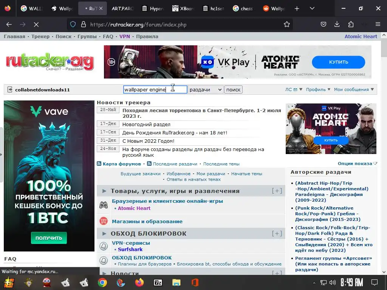Click ПОЛУЧИТЬ on the vave ad
Viewport: 387px width, 290px height.
tap(49, 238)
